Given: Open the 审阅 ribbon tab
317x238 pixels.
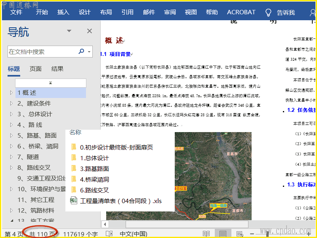Looking at the screenshot, I should (x=170, y=12).
